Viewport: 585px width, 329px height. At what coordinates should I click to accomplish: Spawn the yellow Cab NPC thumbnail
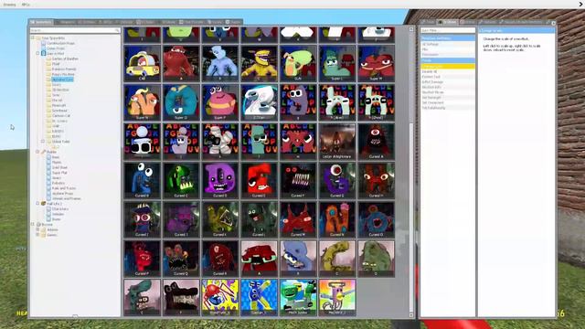tap(143, 63)
